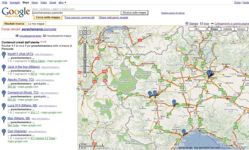
Task: Switch map to Satellite view
Action: (228, 29)
